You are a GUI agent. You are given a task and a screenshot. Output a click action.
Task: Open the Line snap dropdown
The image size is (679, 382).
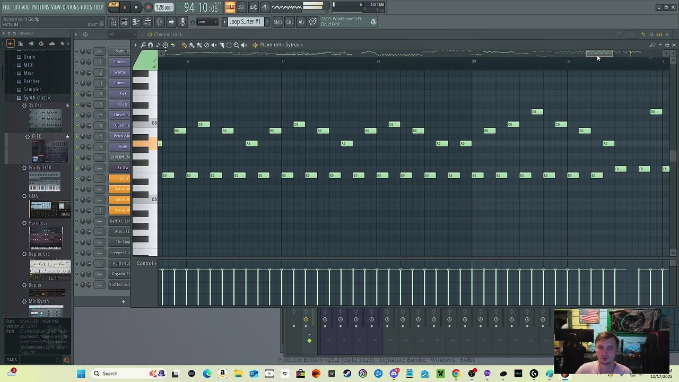point(208,22)
